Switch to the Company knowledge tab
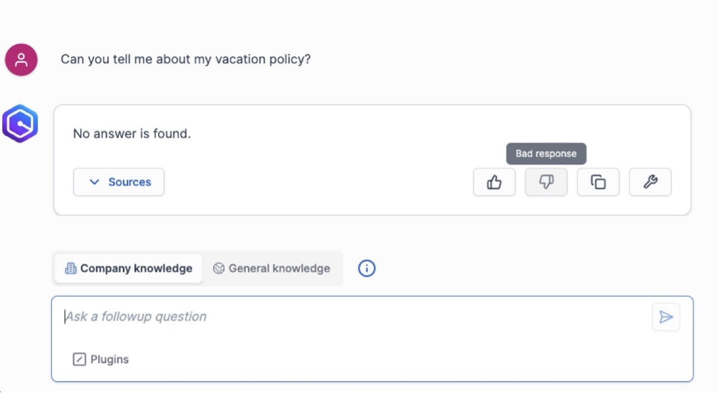This screenshot has height=394, width=720. [129, 269]
